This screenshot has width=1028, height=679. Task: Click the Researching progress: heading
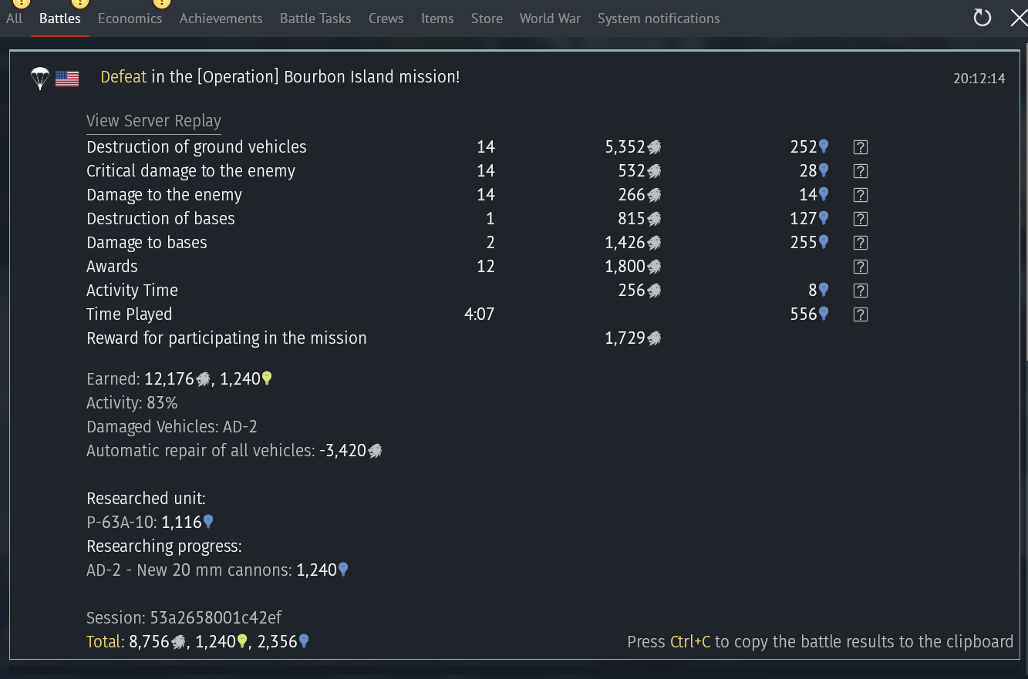tap(164, 546)
